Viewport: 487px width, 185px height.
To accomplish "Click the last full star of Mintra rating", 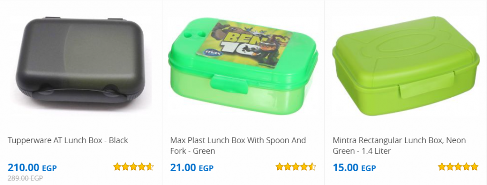I will (475, 166).
